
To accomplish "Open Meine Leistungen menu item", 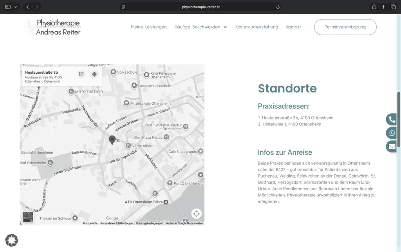I will click(x=148, y=27).
